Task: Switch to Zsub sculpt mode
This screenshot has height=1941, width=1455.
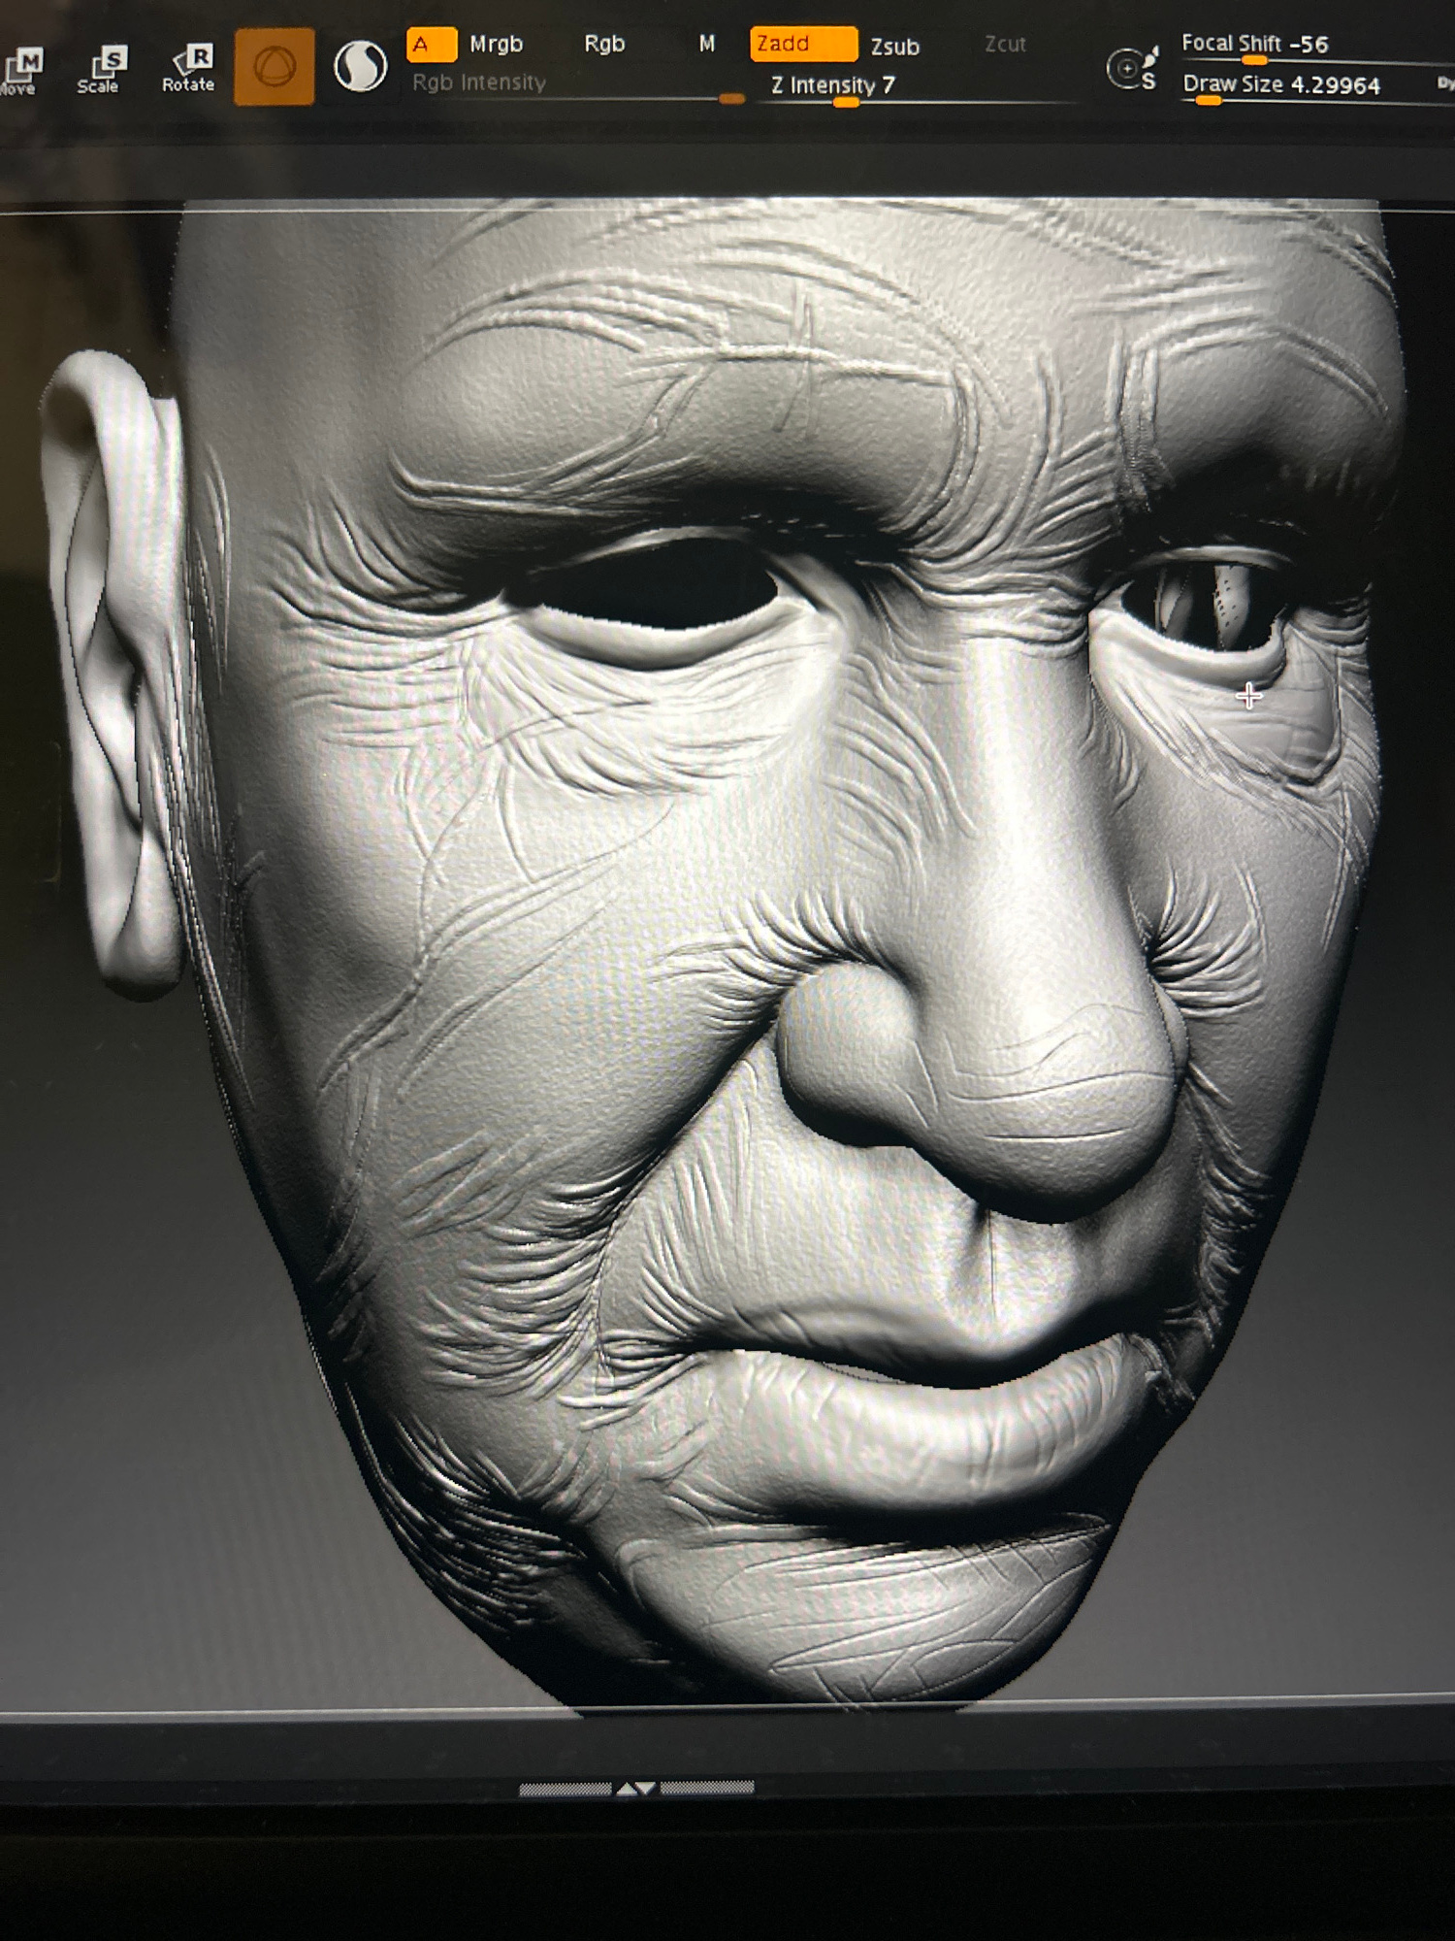Action: point(894,47)
